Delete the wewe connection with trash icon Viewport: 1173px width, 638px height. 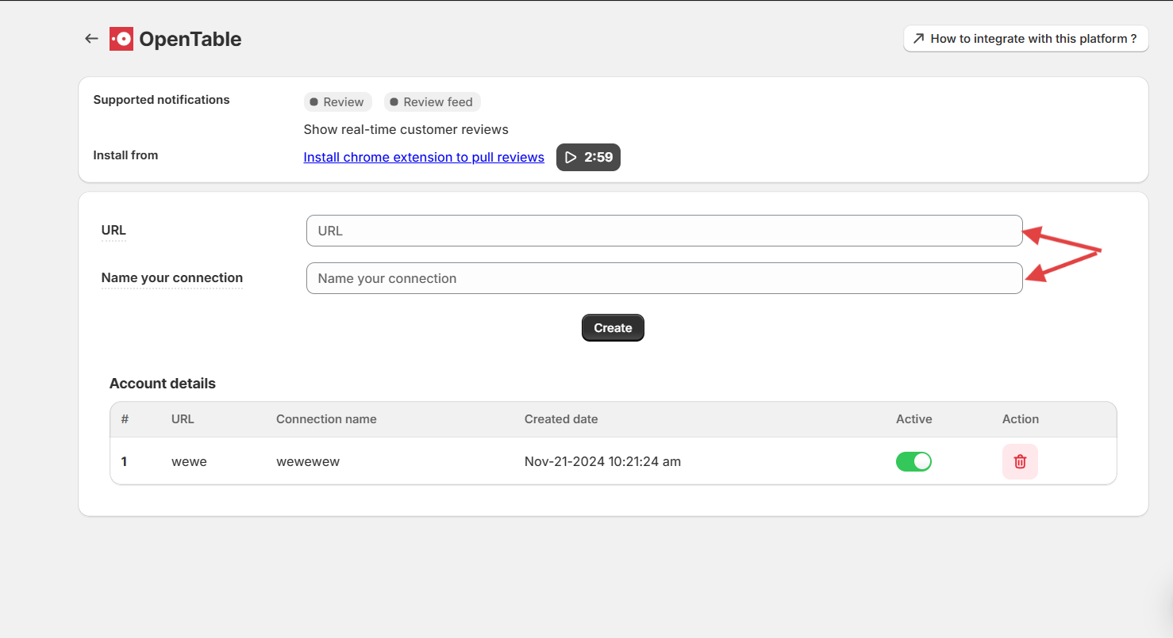click(x=1020, y=461)
